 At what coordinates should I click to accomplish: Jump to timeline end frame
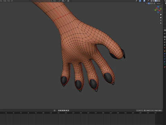(68, 110)
